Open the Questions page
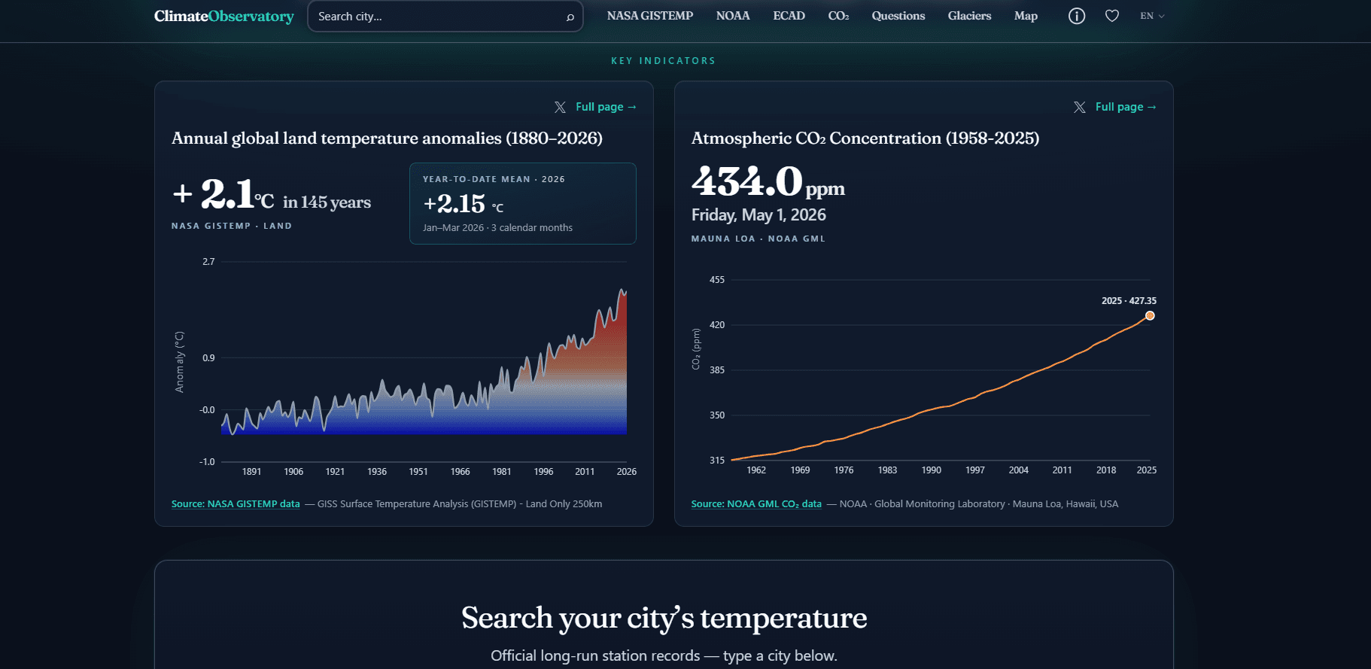 pos(898,16)
